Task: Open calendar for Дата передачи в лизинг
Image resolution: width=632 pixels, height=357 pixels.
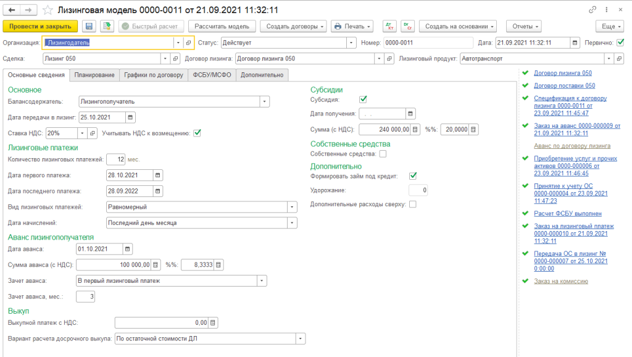Action: point(130,117)
